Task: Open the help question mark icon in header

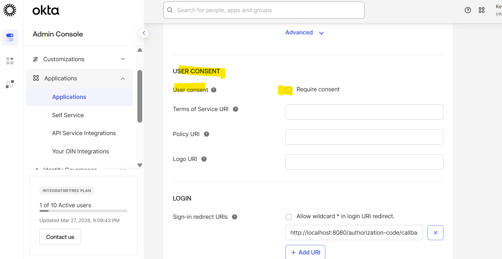Action: [x=468, y=10]
